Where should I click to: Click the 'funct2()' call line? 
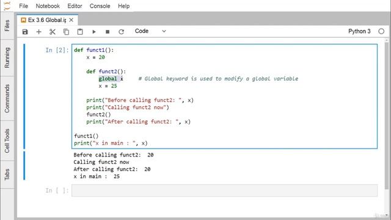point(98,114)
